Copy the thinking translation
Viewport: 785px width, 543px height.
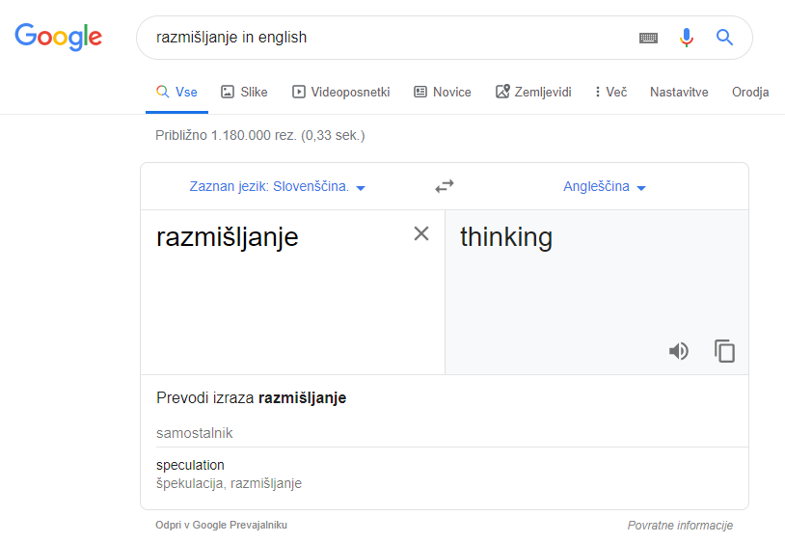coord(724,351)
